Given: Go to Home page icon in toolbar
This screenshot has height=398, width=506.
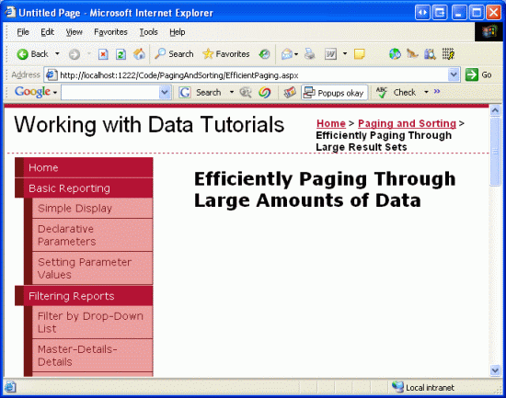Looking at the screenshot, I should pyautogui.click(x=139, y=54).
